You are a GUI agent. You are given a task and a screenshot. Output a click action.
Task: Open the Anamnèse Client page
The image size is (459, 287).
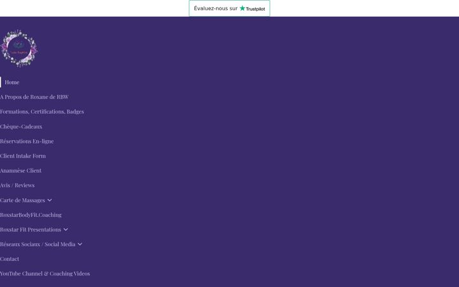pyautogui.click(x=21, y=170)
